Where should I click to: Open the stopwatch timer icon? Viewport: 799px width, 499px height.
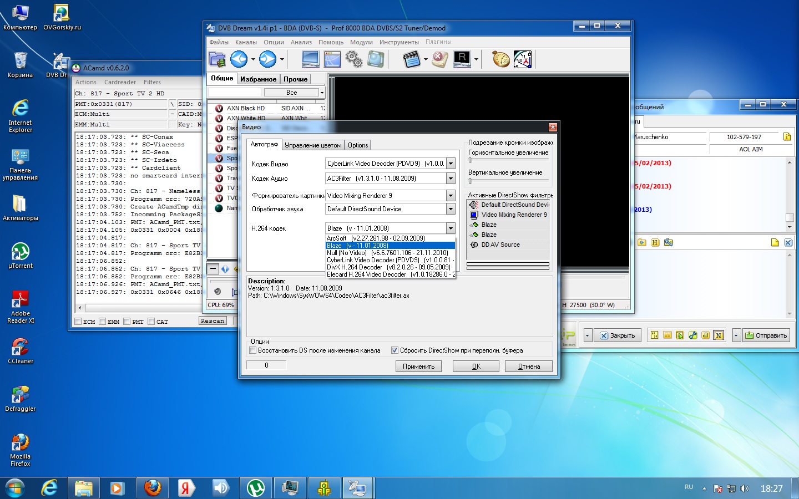[x=500, y=59]
